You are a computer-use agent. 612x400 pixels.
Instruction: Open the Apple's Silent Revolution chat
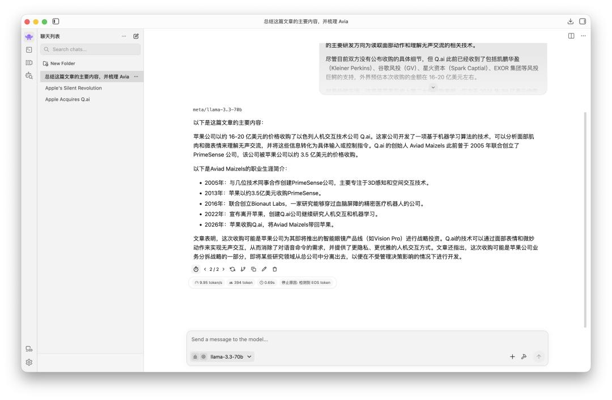coord(74,88)
